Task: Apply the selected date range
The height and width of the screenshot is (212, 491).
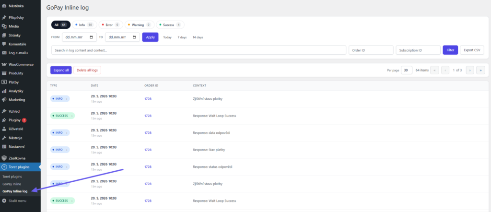Action: tap(150, 37)
